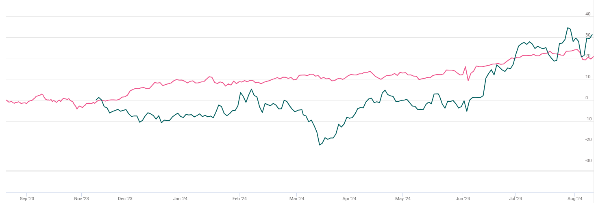The width and height of the screenshot is (596, 203).
Task: Pick the Jan '24 x-axis label
Action: point(180,199)
